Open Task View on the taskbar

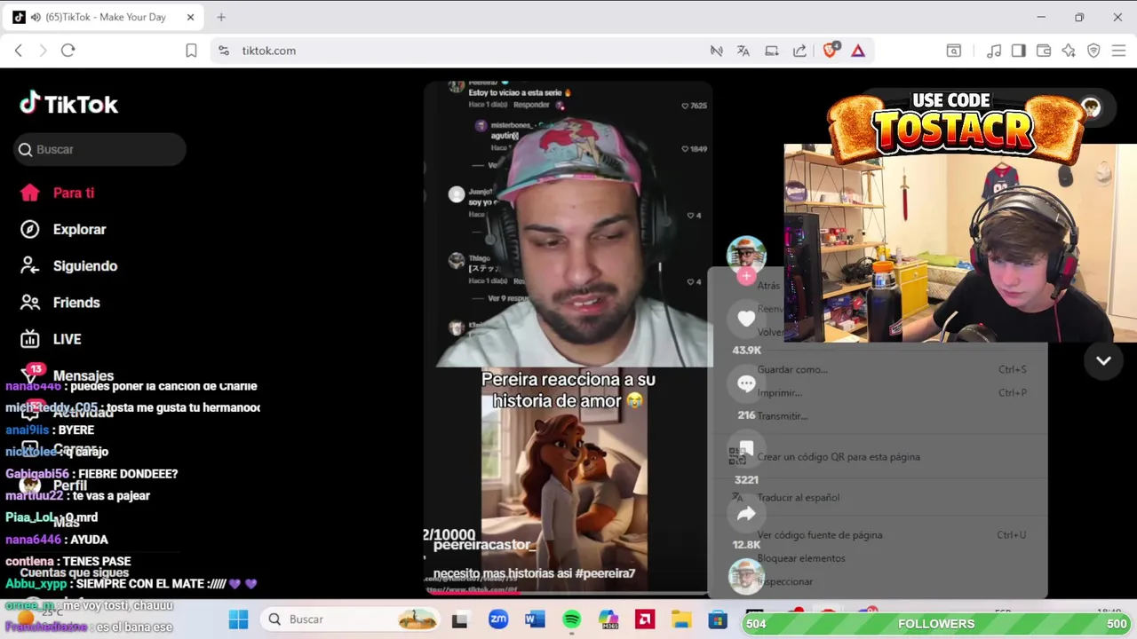[459, 619]
